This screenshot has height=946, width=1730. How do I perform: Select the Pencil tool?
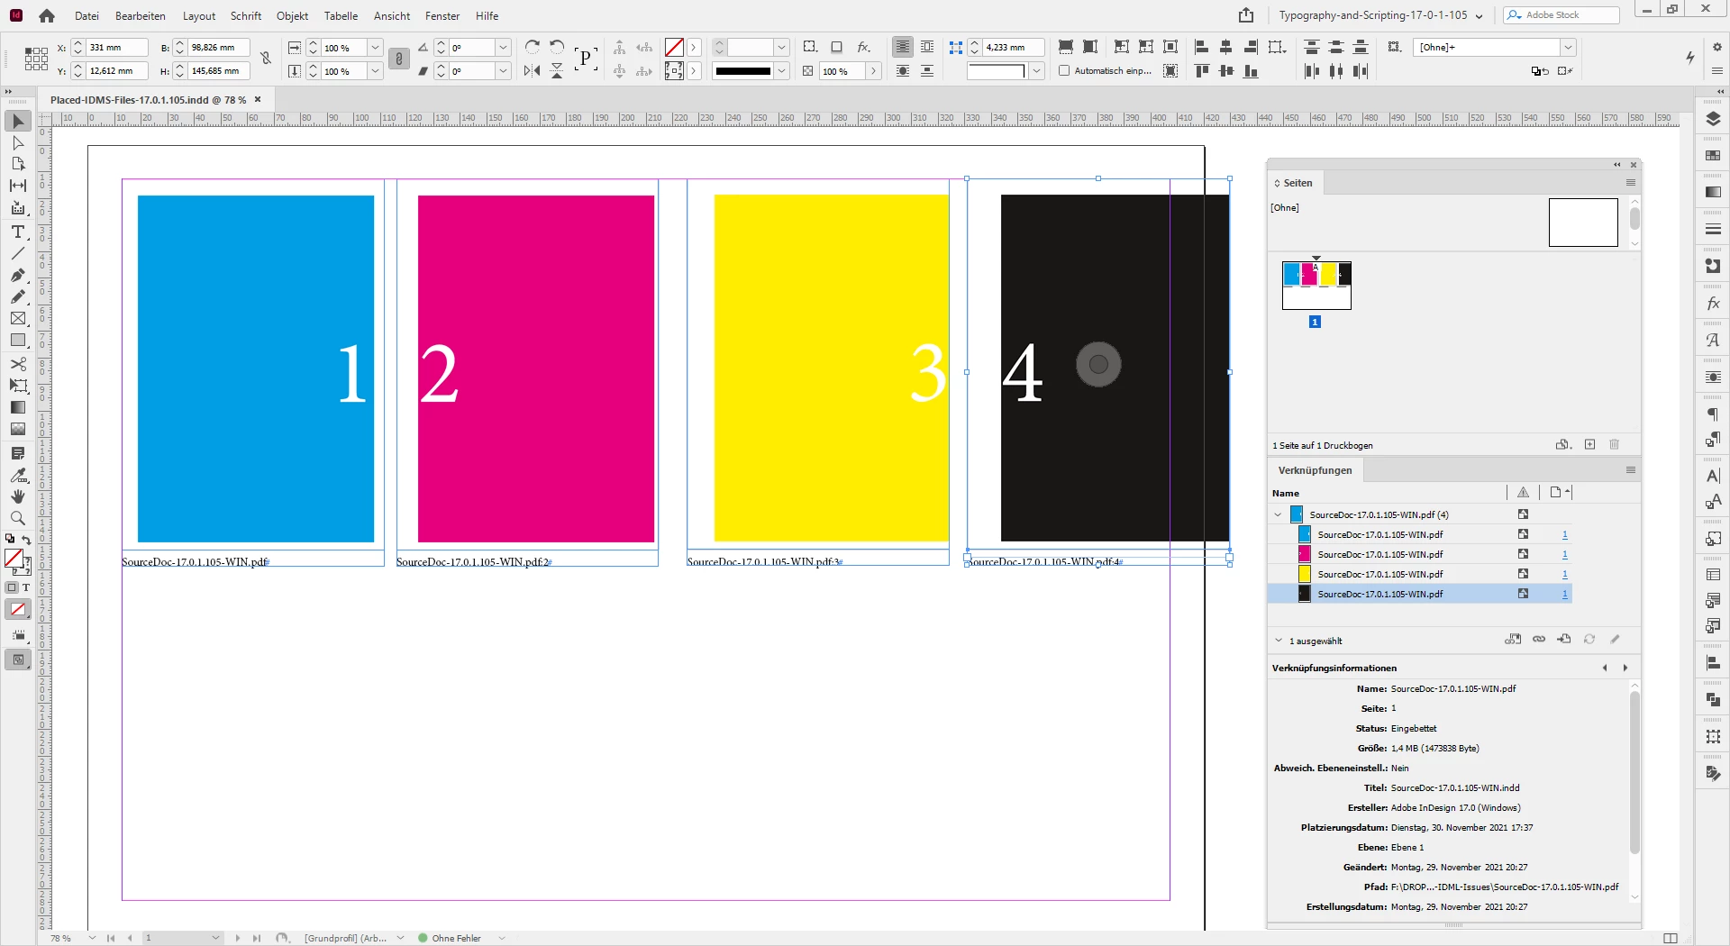[18, 296]
